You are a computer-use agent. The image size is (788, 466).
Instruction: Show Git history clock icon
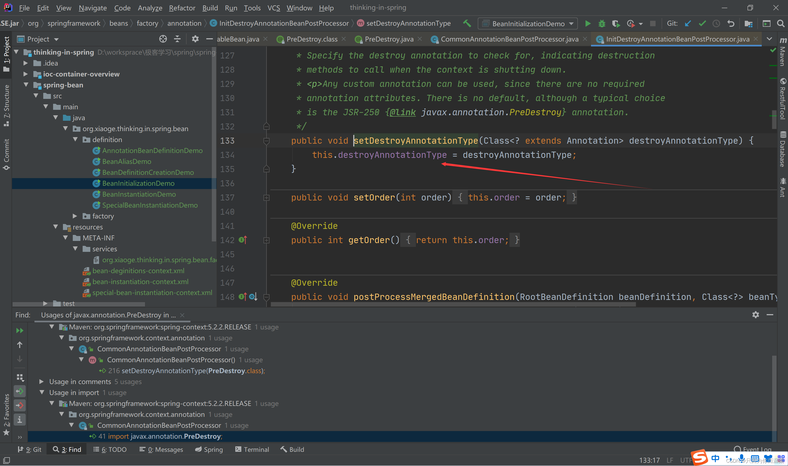(716, 23)
